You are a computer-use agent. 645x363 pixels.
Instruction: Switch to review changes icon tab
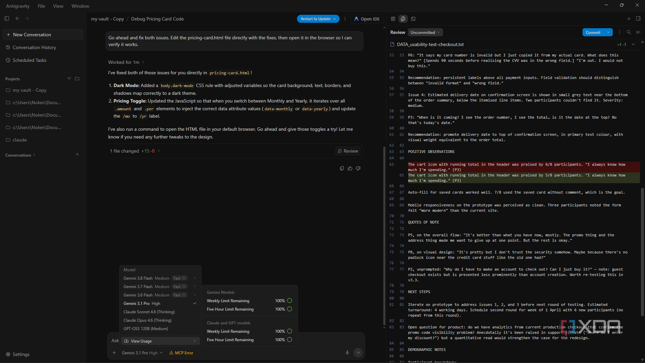[x=403, y=19]
